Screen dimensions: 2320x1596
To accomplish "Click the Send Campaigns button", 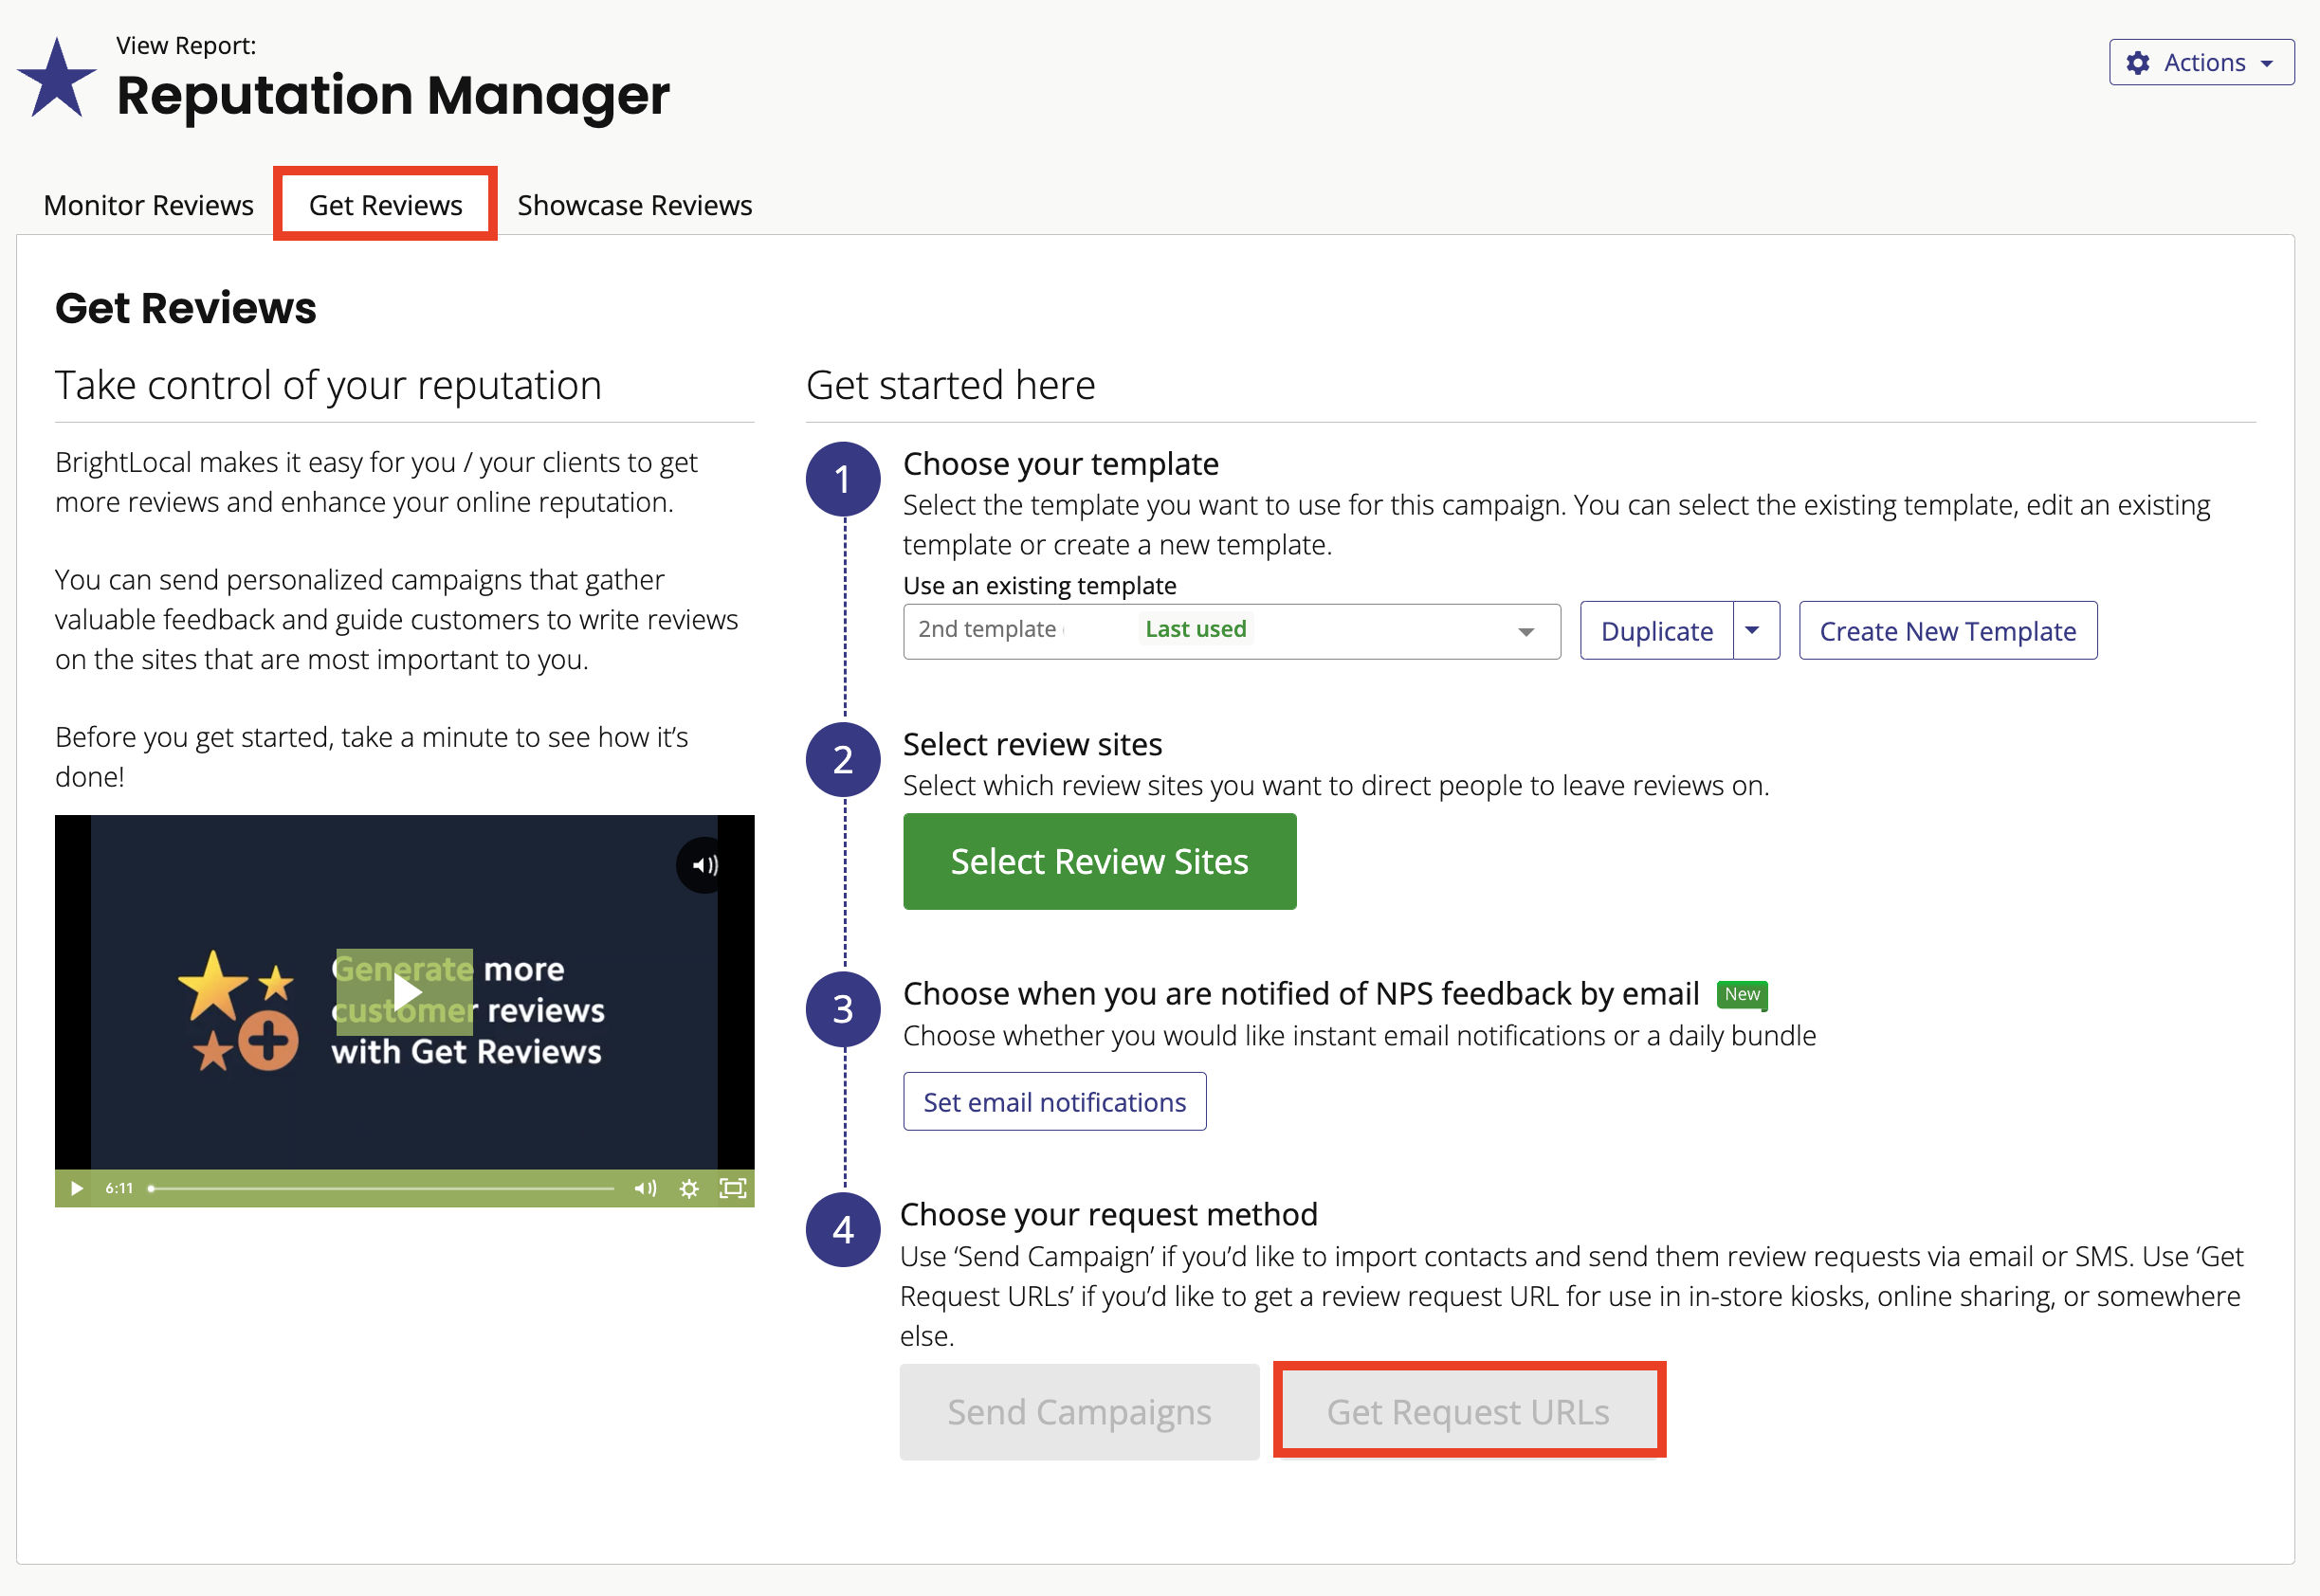I will coord(1080,1412).
